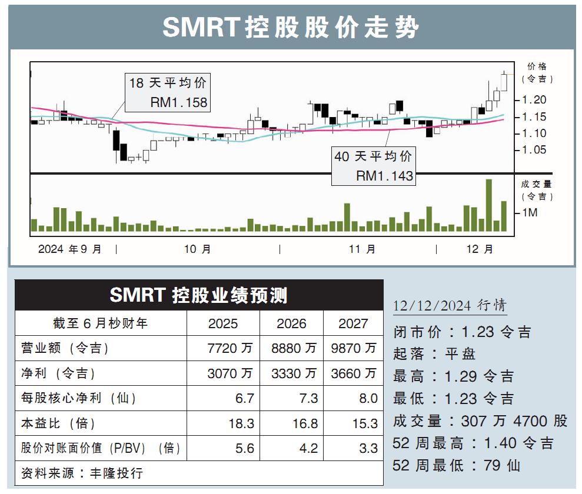Click the 股价对账面价值(P/BV) row label
582x494 pixels.
pyautogui.click(x=101, y=448)
